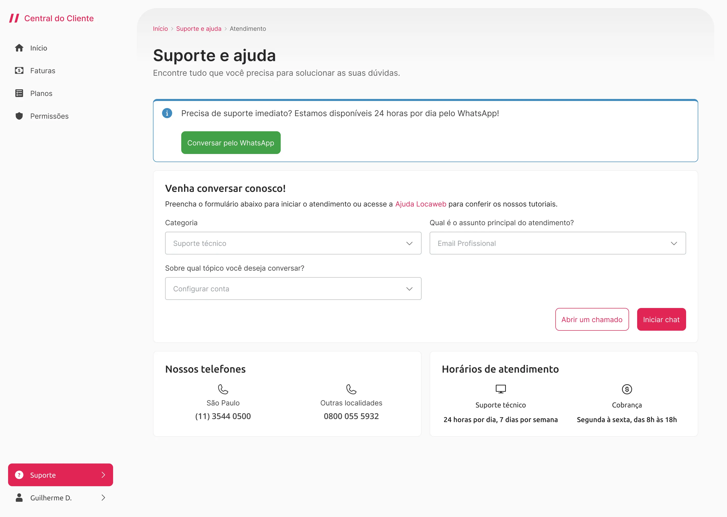Click the Horários de atendimento heading

pyautogui.click(x=500, y=369)
